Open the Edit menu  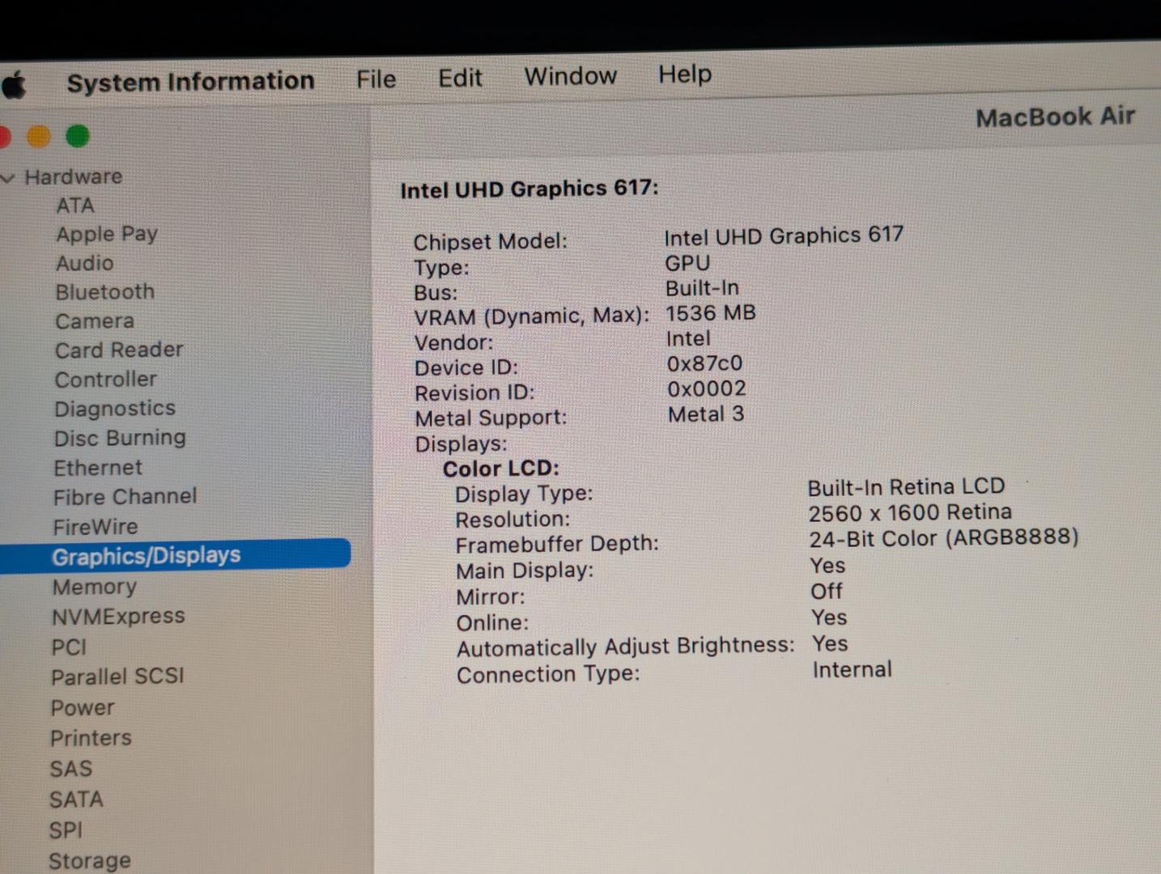click(x=460, y=78)
